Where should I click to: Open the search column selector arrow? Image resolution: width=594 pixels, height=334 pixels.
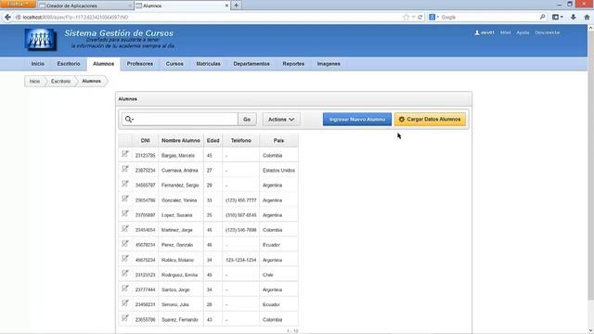point(133,120)
